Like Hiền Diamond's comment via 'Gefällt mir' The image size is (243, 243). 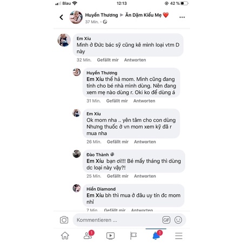coord(114,210)
